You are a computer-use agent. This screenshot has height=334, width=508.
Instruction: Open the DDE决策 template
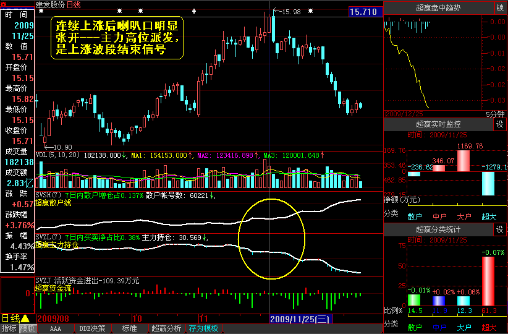(92, 328)
